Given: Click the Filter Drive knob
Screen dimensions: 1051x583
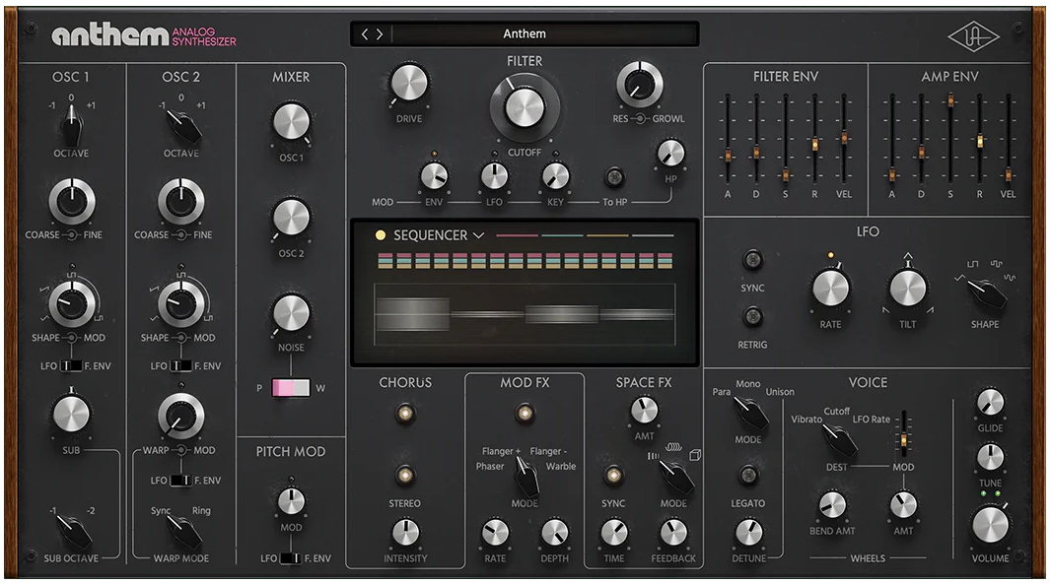Looking at the screenshot, I should 409,85.
